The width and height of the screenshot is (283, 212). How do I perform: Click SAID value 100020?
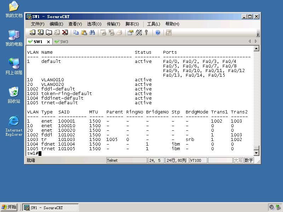coord(67,130)
